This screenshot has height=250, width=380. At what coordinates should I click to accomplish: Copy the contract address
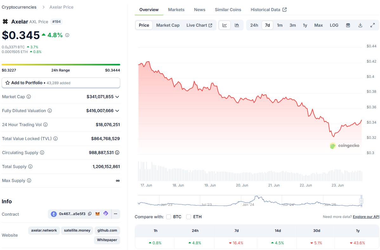[90, 214]
